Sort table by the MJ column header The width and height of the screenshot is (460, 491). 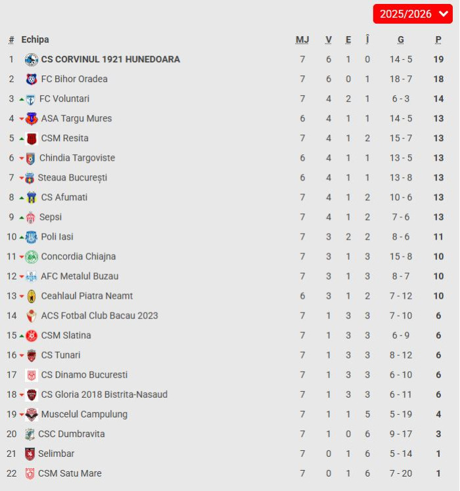coord(302,40)
